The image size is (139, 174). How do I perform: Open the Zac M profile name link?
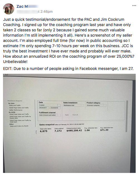[22, 6]
